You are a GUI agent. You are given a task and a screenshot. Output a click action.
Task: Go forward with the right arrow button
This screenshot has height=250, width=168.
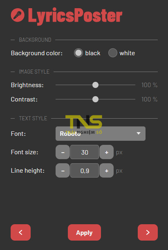coord(148,232)
